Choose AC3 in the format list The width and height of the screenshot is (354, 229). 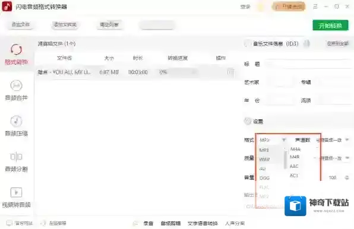(294, 176)
